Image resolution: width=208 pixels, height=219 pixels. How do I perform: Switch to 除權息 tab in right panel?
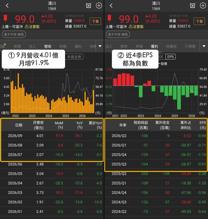(171, 46)
